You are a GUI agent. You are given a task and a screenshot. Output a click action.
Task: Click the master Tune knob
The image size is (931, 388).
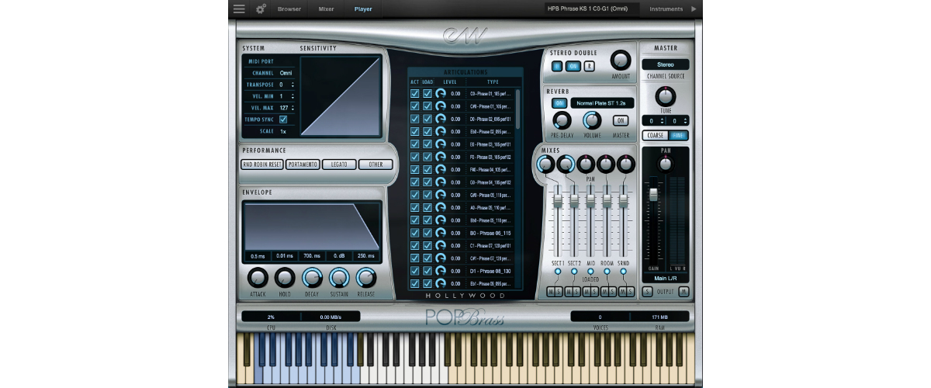(x=665, y=97)
